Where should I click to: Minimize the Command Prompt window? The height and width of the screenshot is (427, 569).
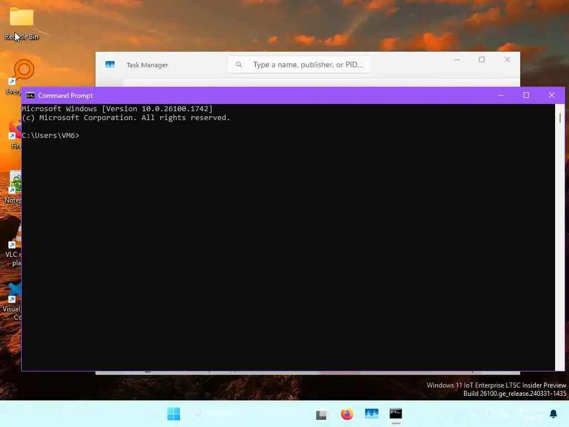click(501, 96)
